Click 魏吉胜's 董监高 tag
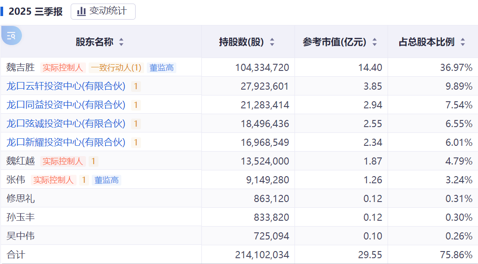The image size is (478, 264). point(162,68)
